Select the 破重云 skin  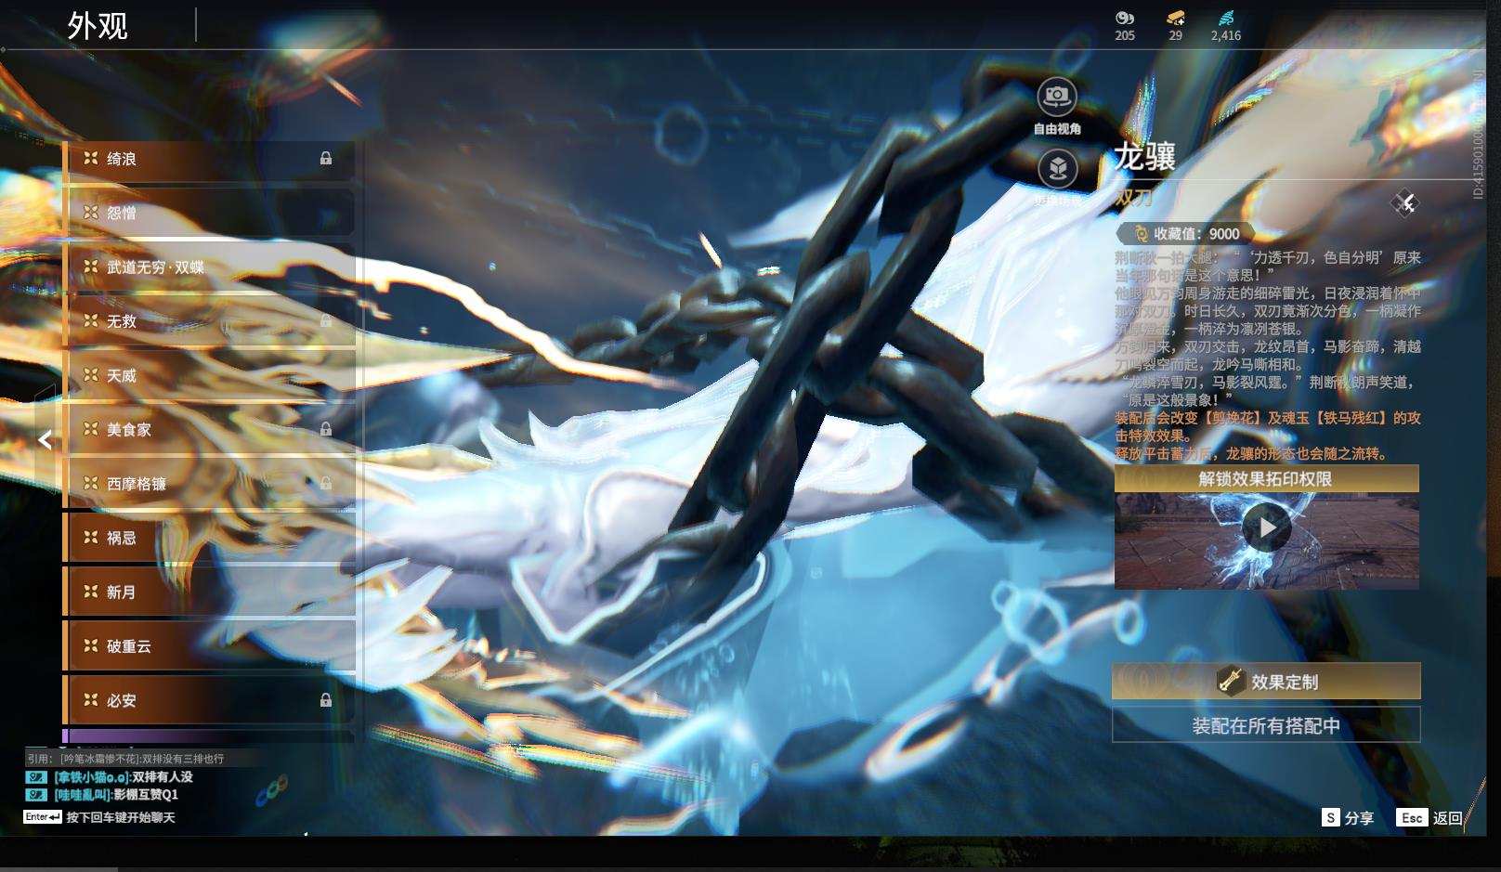210,646
